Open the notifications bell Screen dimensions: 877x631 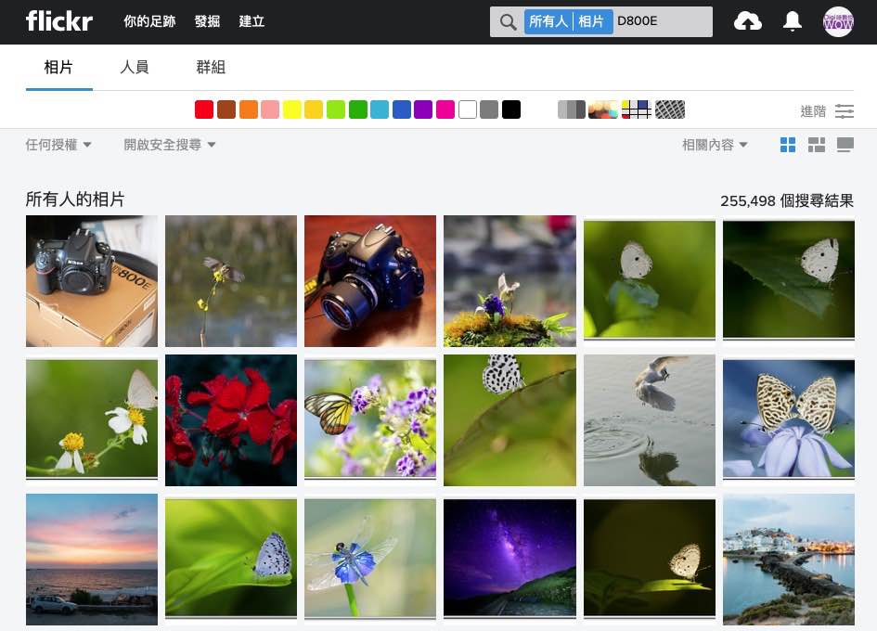[x=792, y=21]
